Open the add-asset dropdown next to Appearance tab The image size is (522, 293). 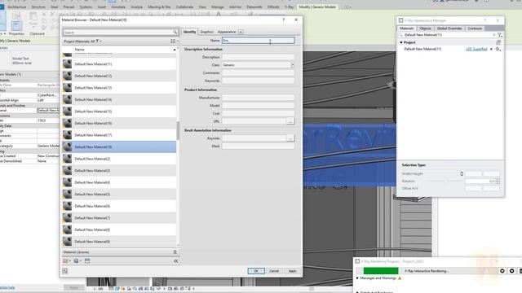[x=241, y=32]
